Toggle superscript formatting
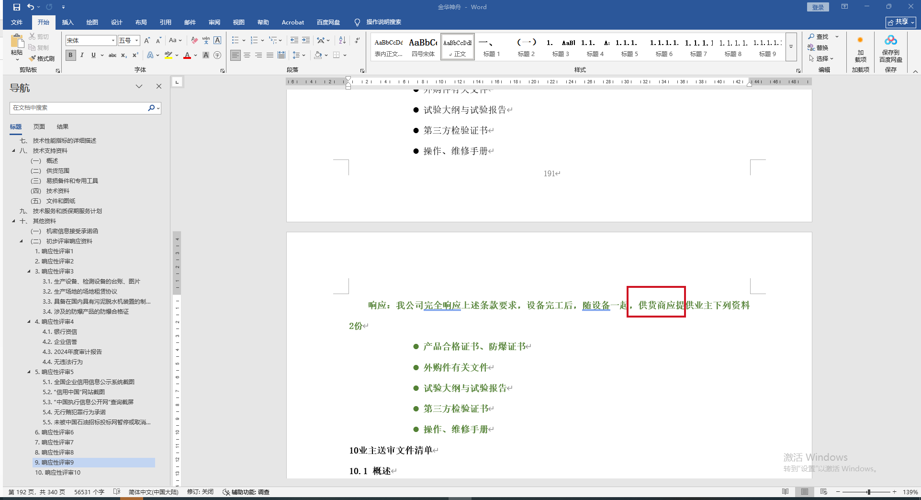This screenshot has width=921, height=500. (135, 55)
